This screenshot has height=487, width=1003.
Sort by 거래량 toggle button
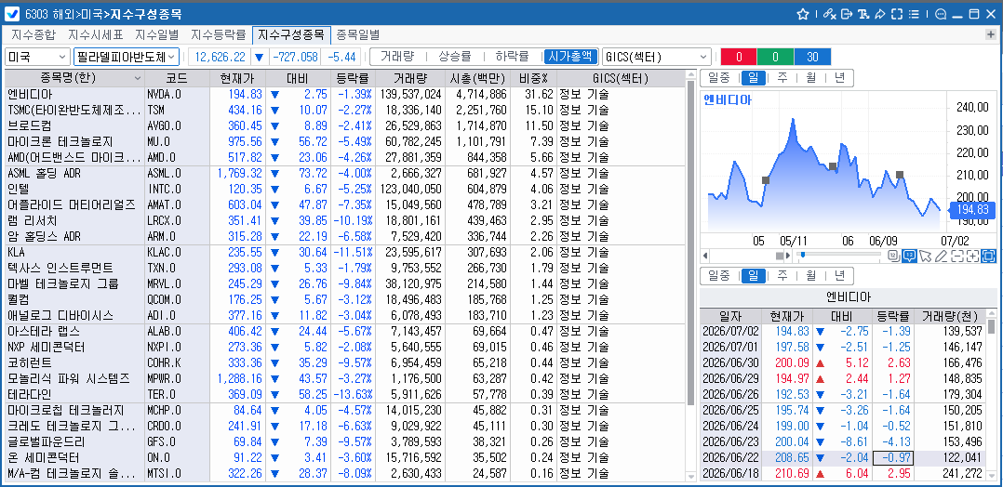(x=397, y=57)
